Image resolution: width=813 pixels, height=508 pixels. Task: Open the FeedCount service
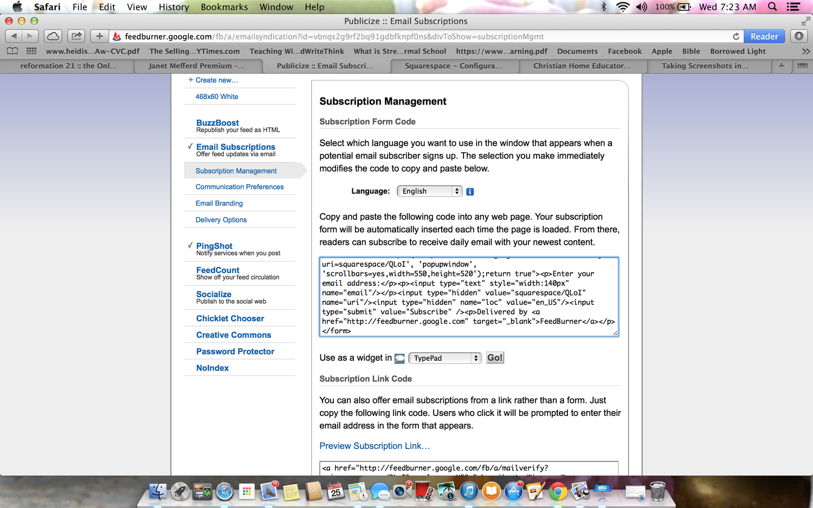(x=217, y=270)
